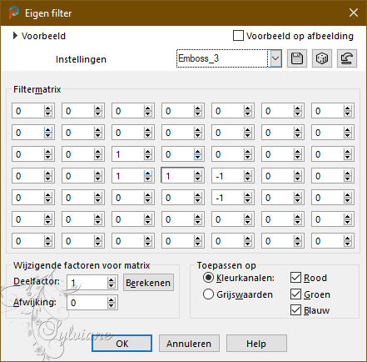Enable Voorbeeld op afbeelding checkbox

tap(238, 36)
